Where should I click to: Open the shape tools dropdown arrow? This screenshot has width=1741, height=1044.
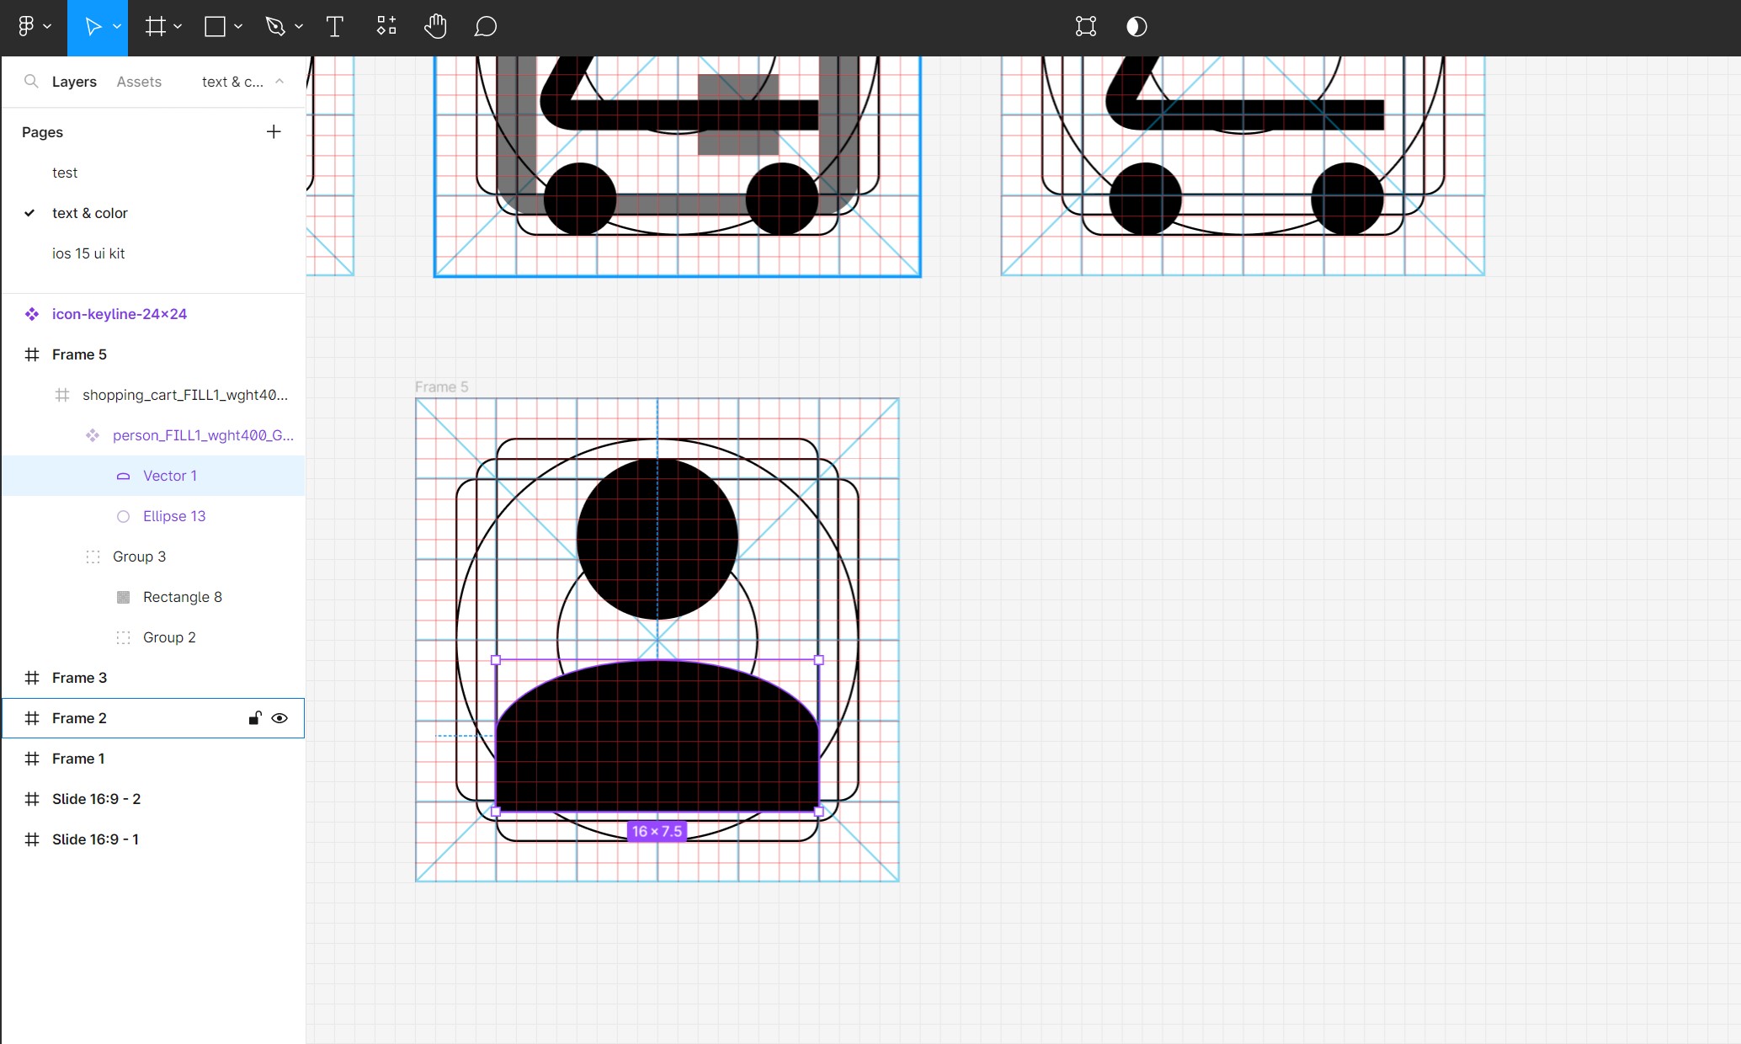[x=239, y=27]
